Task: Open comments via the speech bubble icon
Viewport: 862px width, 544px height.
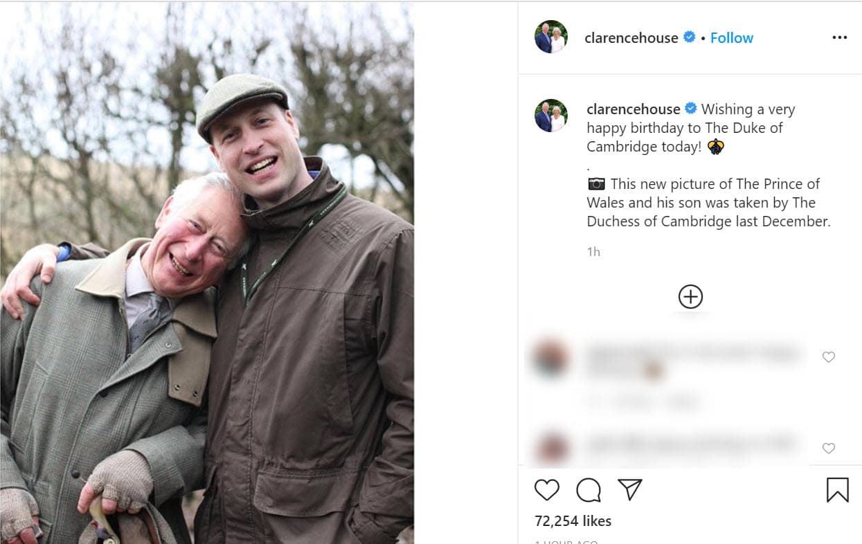Action: click(x=588, y=491)
